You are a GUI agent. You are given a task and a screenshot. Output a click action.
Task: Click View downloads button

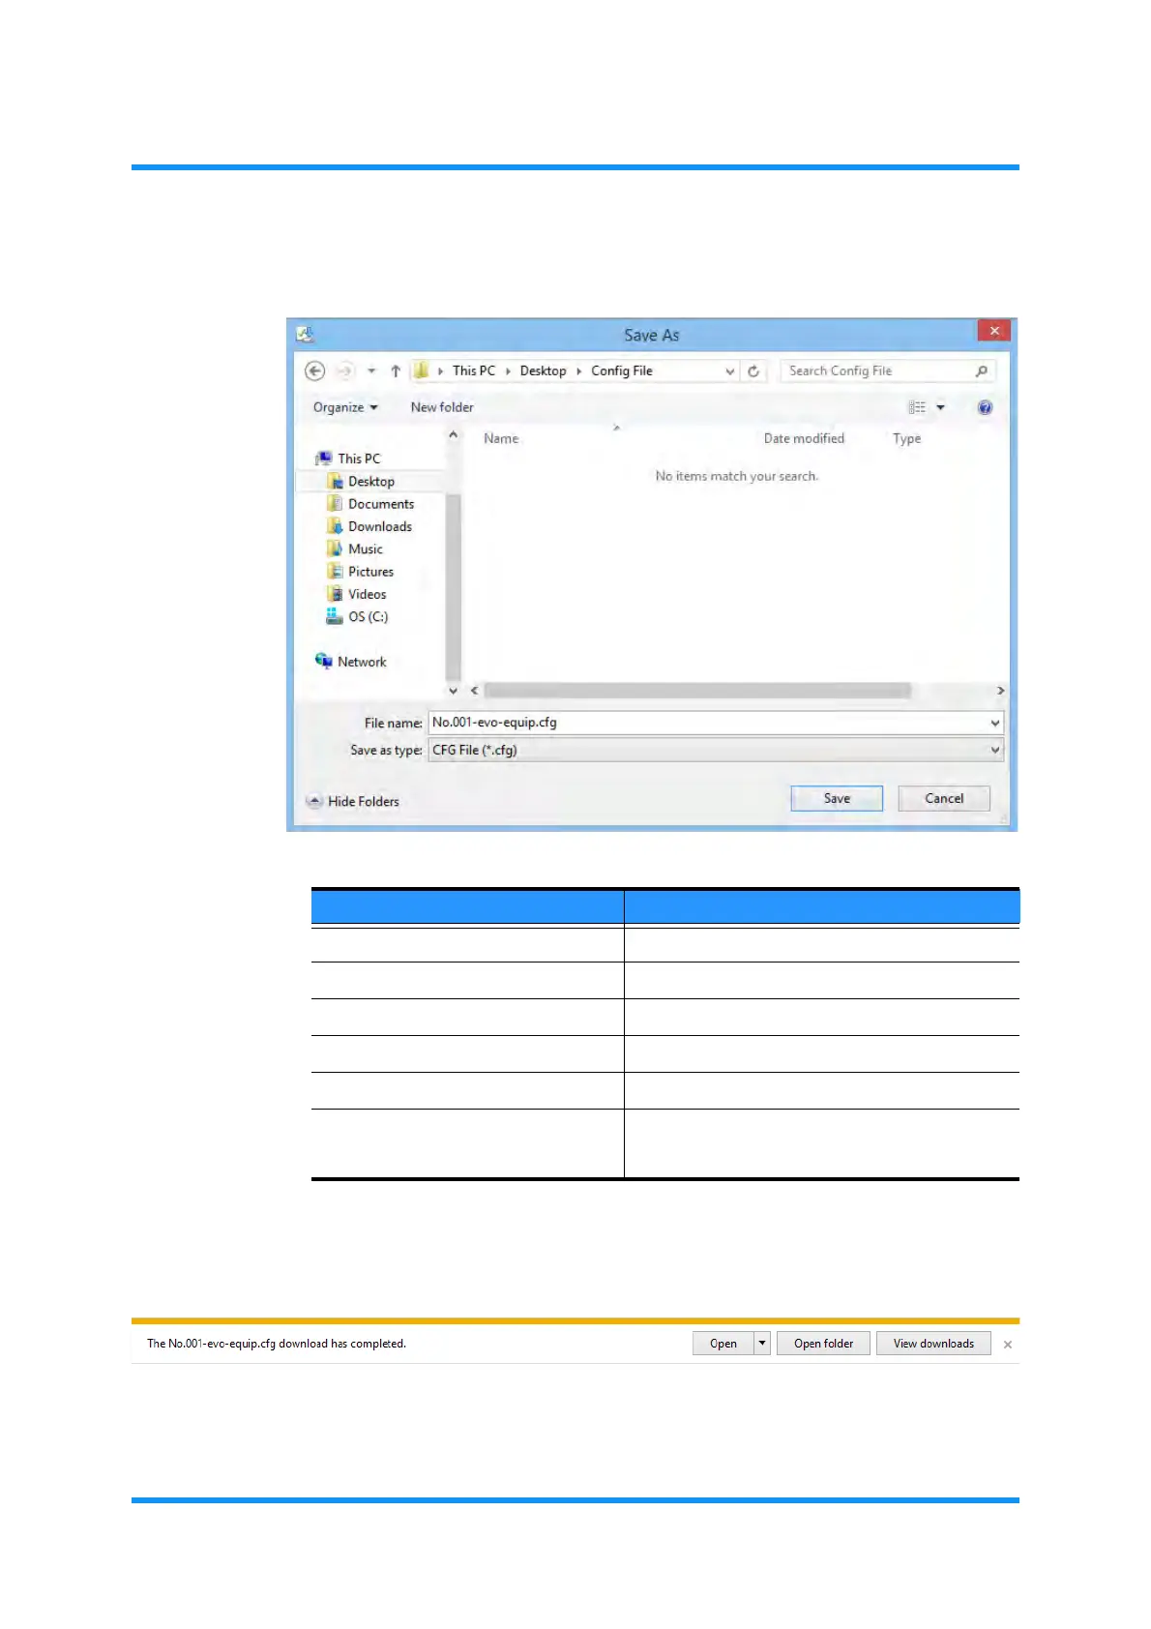(x=933, y=1344)
